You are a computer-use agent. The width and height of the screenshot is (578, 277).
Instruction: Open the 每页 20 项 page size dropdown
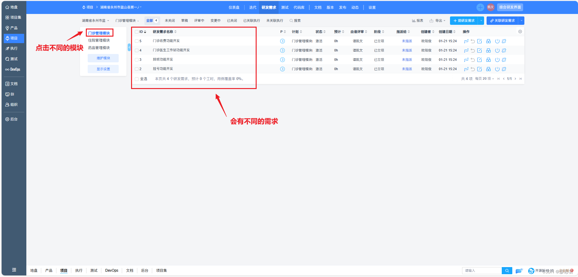pos(484,79)
